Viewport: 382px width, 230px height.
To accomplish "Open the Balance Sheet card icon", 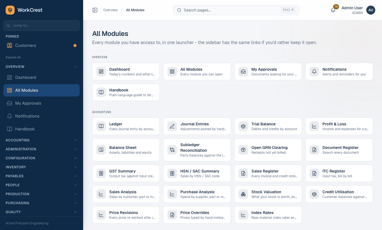I will coord(101,150).
